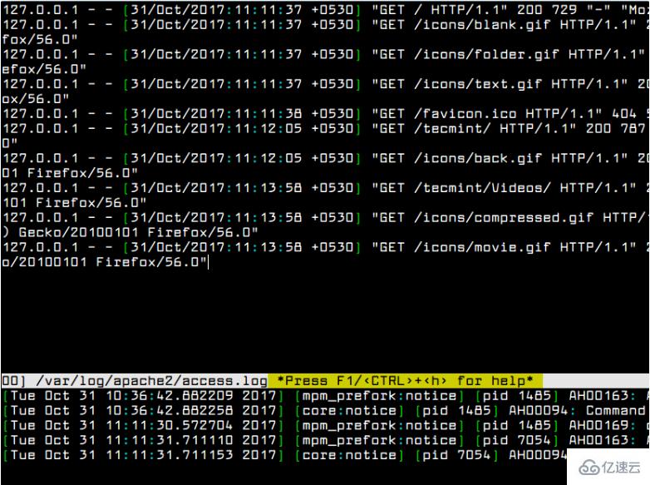Click the error log line timestamped 11:11:31.711110
This screenshot has width=650, height=485.
coord(325,440)
